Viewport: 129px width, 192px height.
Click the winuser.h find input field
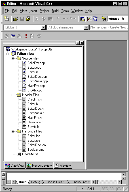coord(118,19)
